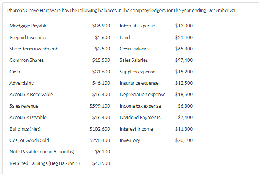The image size is (259, 174).
Task: Click the Interest Expense label
Action: point(138,26)
